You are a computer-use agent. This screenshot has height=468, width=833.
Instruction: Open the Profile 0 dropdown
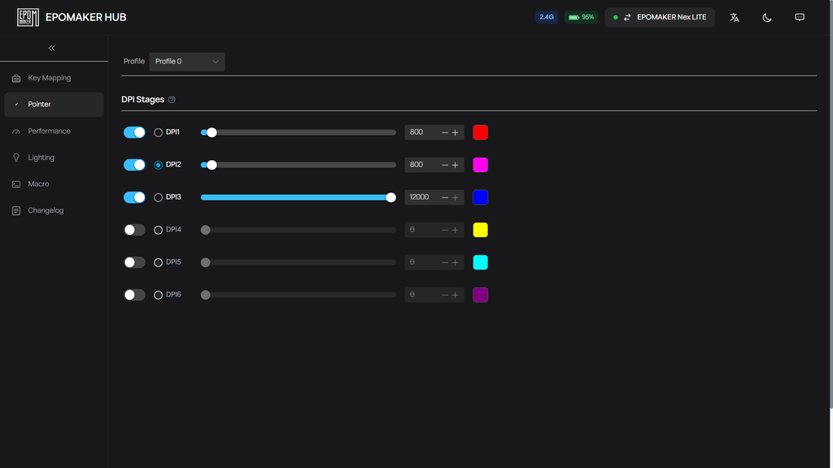click(x=187, y=62)
